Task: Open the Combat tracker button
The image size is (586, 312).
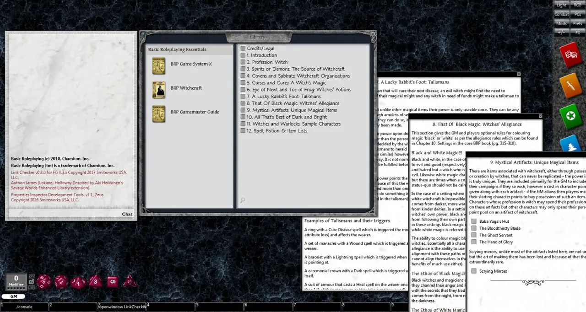Action: coord(562,14)
